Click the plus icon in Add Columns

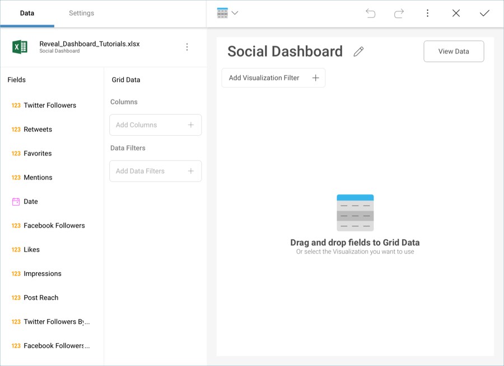point(191,125)
